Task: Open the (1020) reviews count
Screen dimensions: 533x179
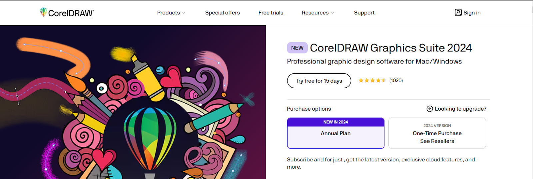Action: [x=396, y=80]
